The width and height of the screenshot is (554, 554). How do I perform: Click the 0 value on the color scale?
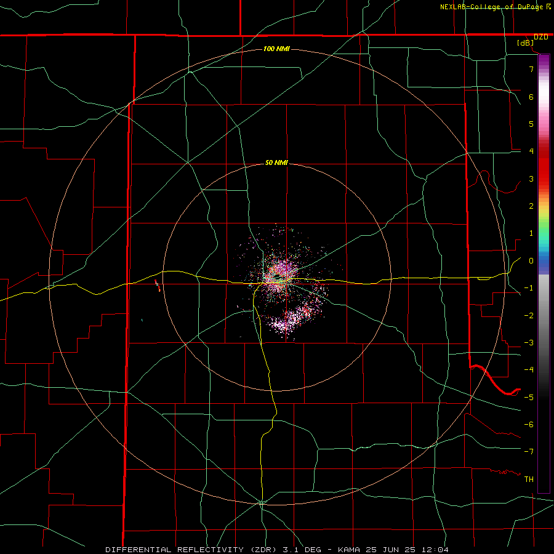[531, 261]
